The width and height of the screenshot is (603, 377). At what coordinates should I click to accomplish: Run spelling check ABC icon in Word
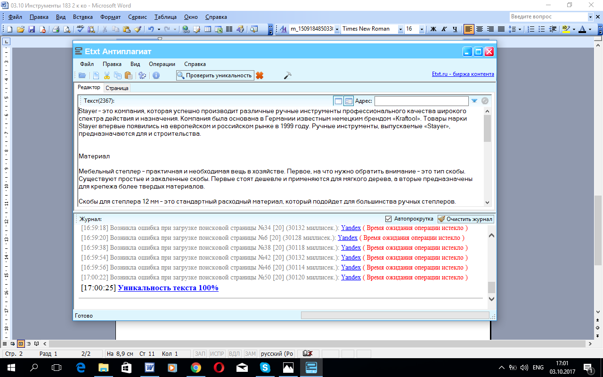(x=80, y=29)
